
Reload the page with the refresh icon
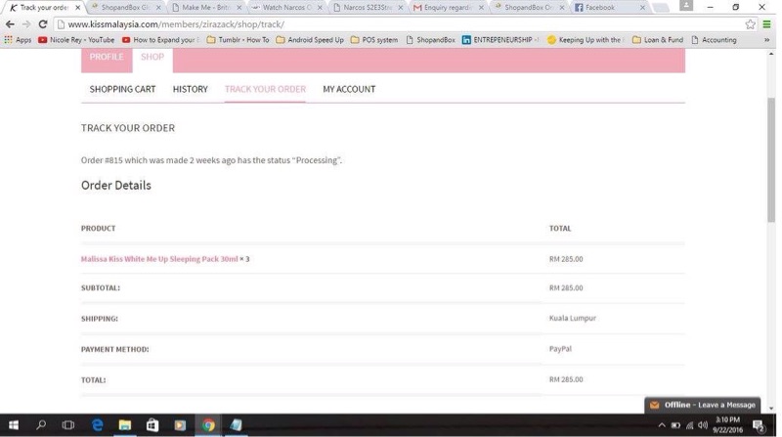click(x=43, y=23)
